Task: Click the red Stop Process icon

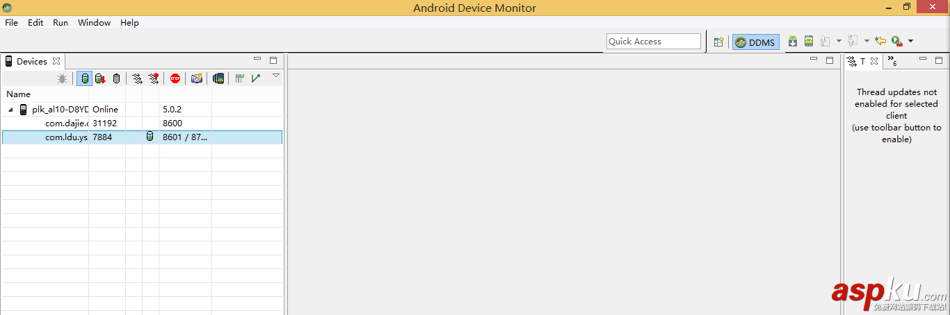Action: pyautogui.click(x=175, y=78)
